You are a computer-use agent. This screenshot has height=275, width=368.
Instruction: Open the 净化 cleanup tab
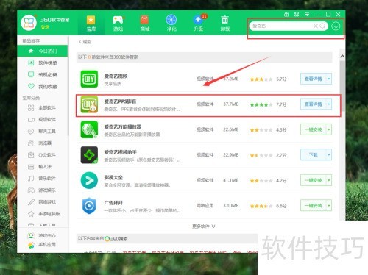(x=171, y=24)
